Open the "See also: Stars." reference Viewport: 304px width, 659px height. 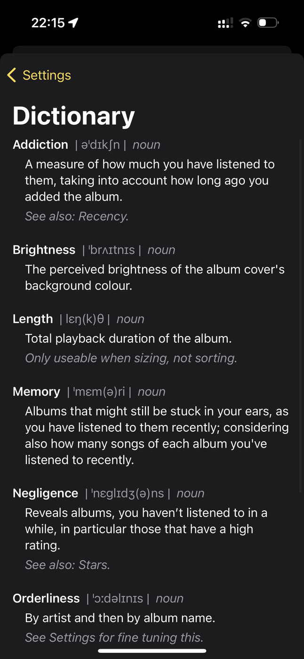tap(67, 565)
